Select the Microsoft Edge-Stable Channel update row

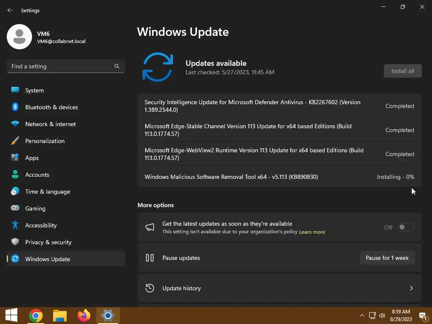pos(279,130)
